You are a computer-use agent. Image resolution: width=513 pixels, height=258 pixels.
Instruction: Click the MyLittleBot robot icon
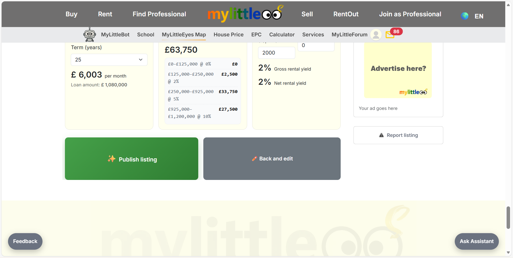(x=90, y=34)
